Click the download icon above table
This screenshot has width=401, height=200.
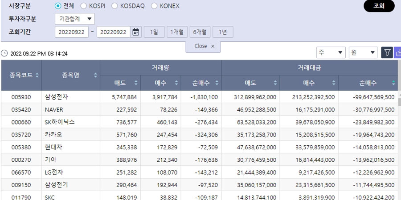click(397, 53)
